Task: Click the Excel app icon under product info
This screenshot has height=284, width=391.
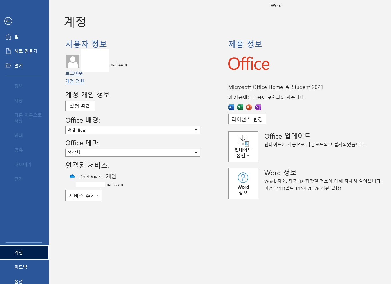Action: [x=240, y=107]
